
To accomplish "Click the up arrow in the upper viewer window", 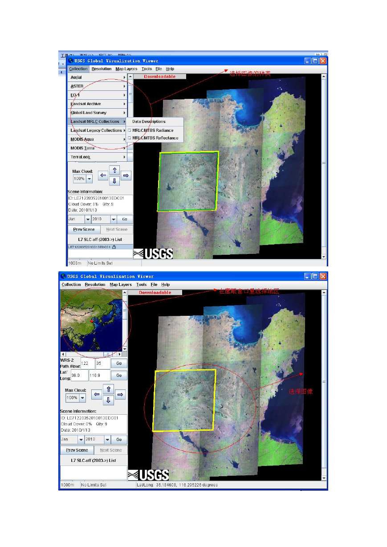I will tap(114, 171).
